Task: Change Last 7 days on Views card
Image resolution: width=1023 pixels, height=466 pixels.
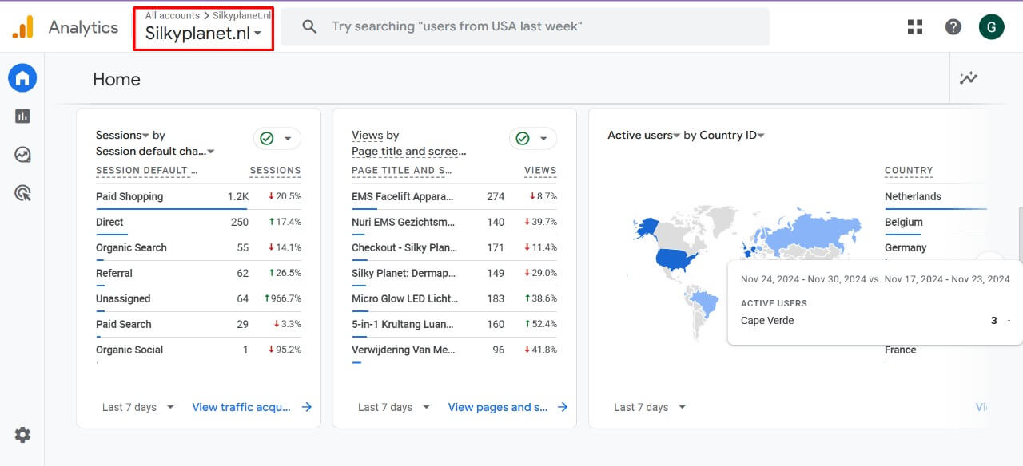Action: 394,407
